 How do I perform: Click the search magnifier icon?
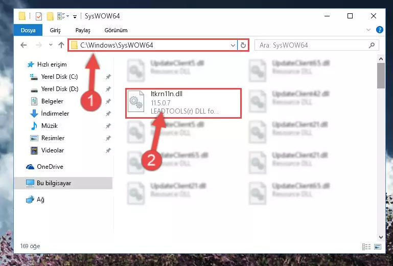372,45
